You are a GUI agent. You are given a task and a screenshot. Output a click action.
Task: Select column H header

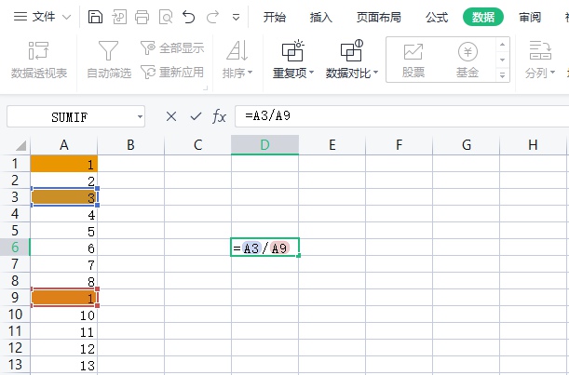533,145
